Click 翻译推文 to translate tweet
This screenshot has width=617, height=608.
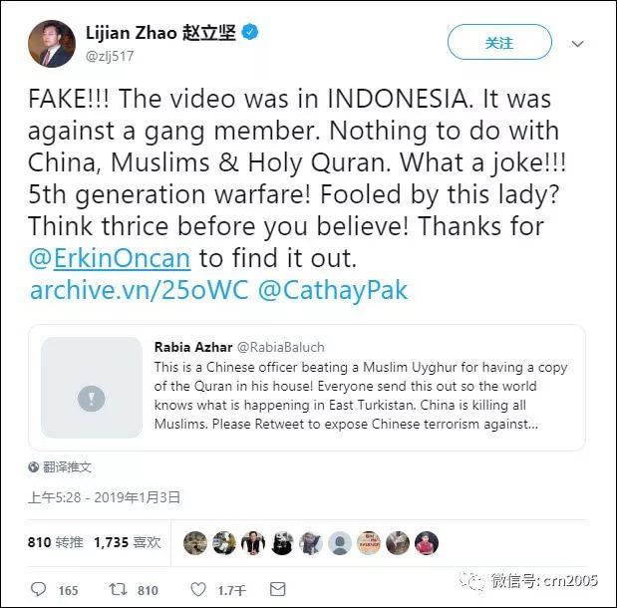[67, 466]
